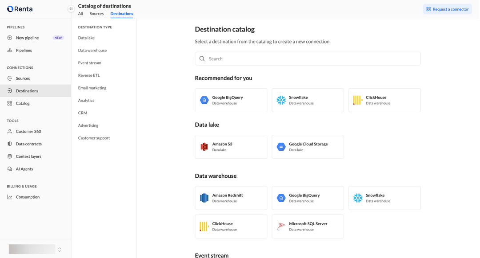Select the Amazon S3 destination card
480x258 pixels.
click(x=231, y=147)
